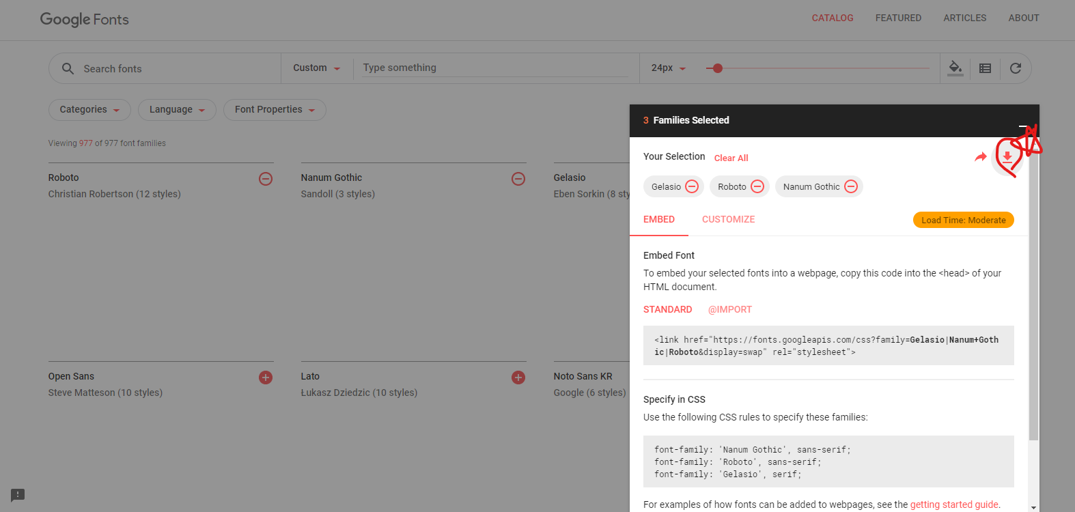Expand the Categories filter
Viewport: 1075px width, 512px height.
click(x=89, y=110)
